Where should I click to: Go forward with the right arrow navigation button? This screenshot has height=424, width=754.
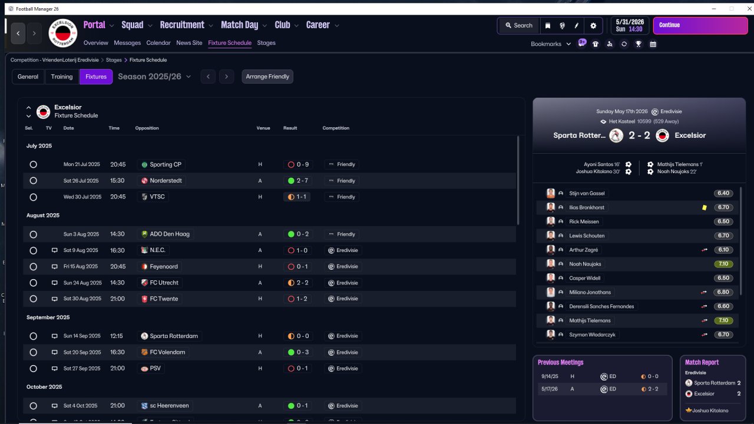click(34, 34)
